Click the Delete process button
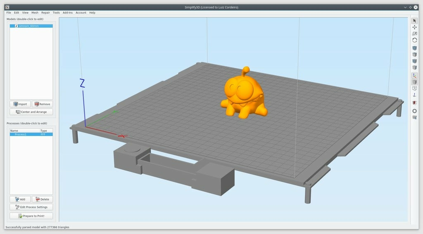Image resolution: width=423 pixels, height=234 pixels. pos(43,199)
